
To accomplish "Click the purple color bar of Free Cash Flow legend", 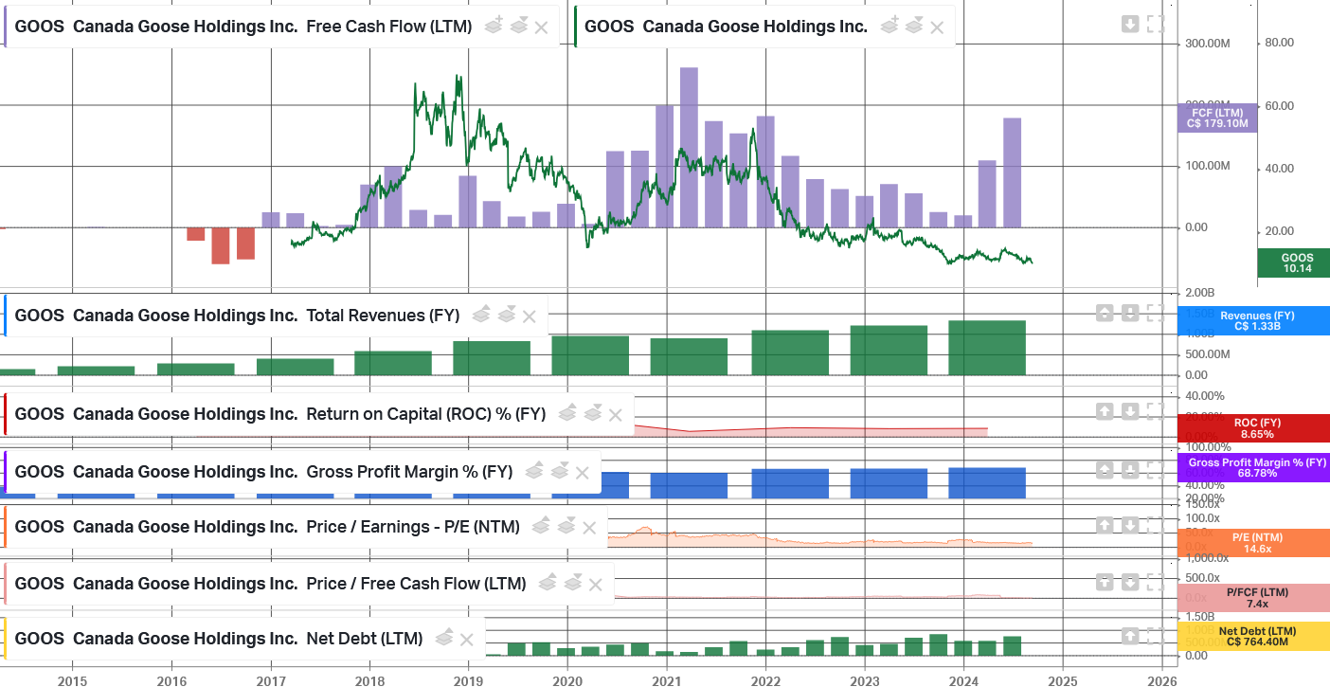I will pos(7,27).
